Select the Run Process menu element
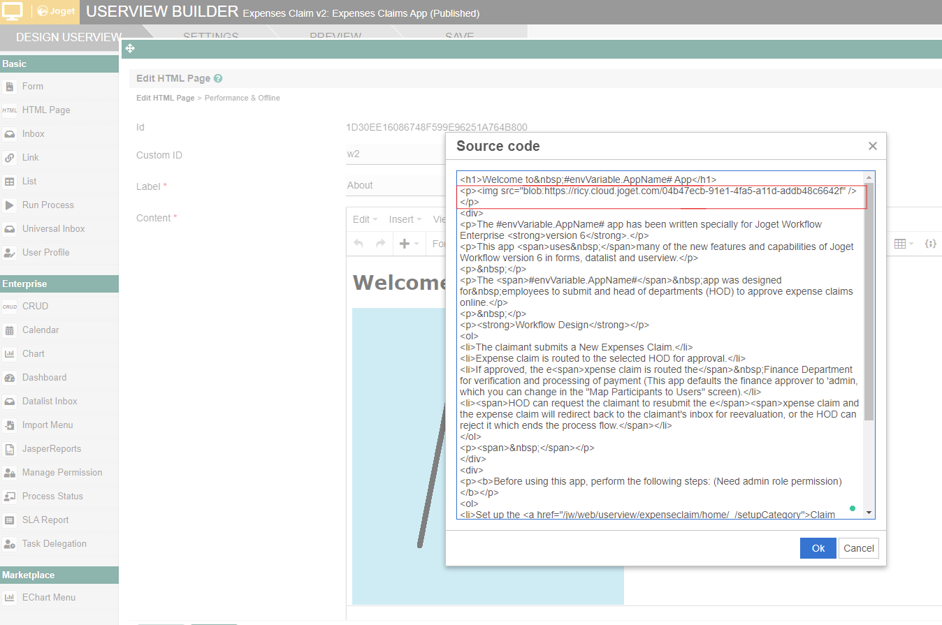This screenshot has height=625, width=942. click(59, 205)
